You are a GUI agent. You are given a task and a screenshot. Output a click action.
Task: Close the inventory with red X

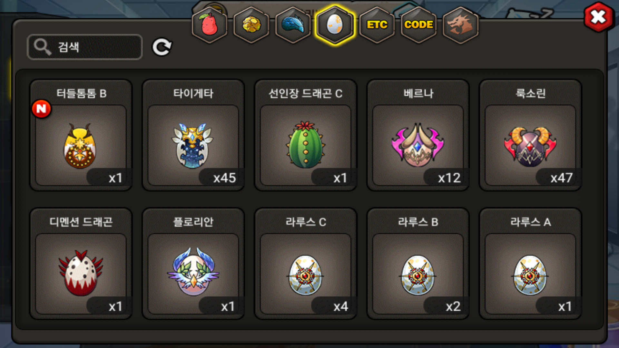tap(599, 17)
